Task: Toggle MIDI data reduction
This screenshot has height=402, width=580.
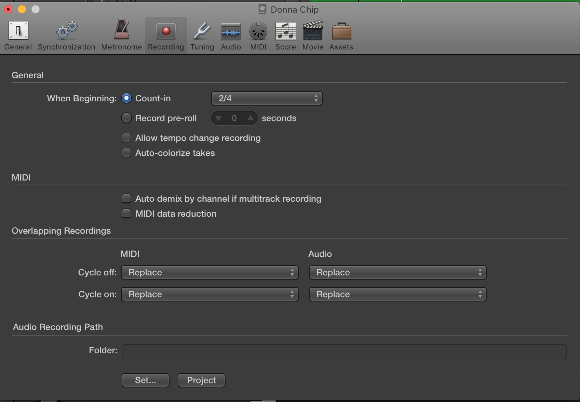Action: click(126, 213)
